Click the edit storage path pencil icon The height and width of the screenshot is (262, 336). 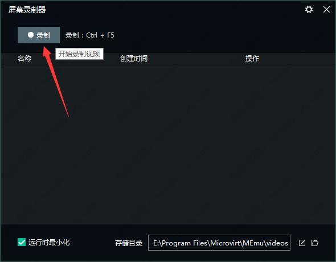[x=302, y=243]
